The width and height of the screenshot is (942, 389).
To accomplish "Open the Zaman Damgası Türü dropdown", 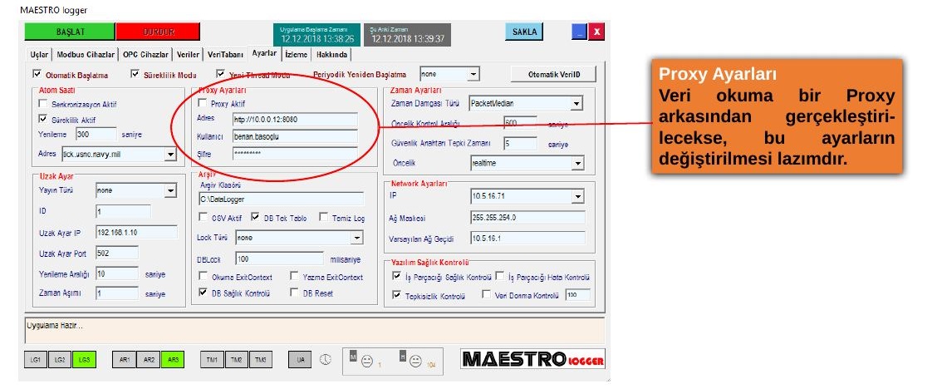I will (x=576, y=103).
